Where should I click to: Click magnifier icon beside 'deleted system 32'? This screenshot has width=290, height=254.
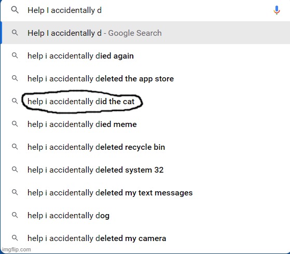click(x=15, y=170)
